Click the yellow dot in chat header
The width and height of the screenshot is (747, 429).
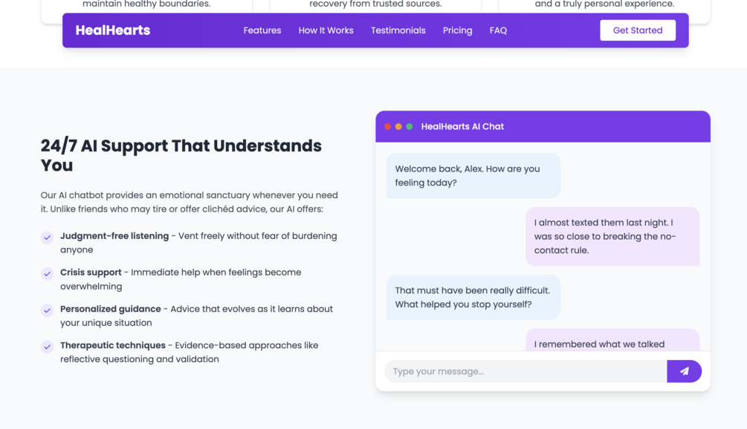coord(398,127)
